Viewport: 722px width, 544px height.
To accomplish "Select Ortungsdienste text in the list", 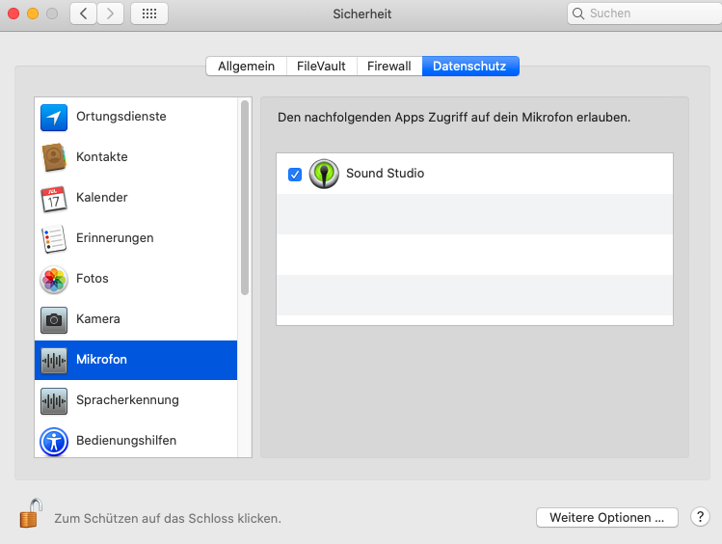I will [121, 116].
